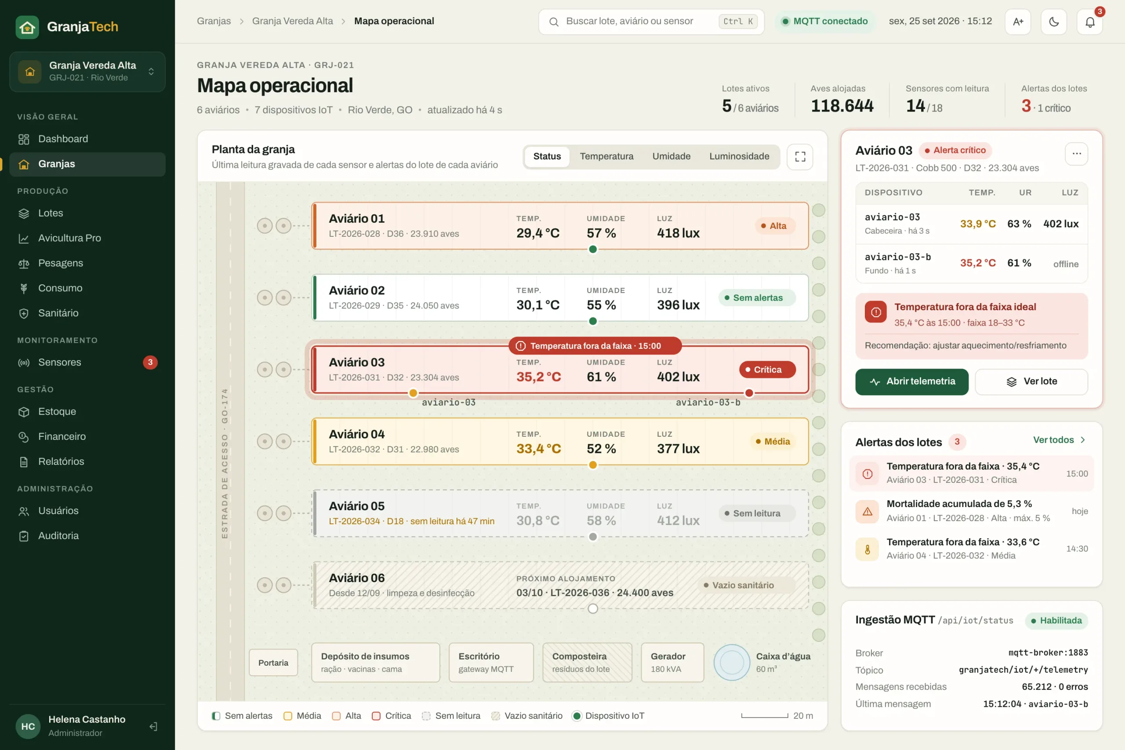Screen dimensions: 1125x750
Task: Open Dashboard from the sidebar
Action: 87,139
